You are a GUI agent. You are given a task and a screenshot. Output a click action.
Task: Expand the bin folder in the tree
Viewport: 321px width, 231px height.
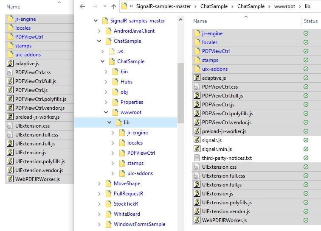pyautogui.click(x=106, y=72)
